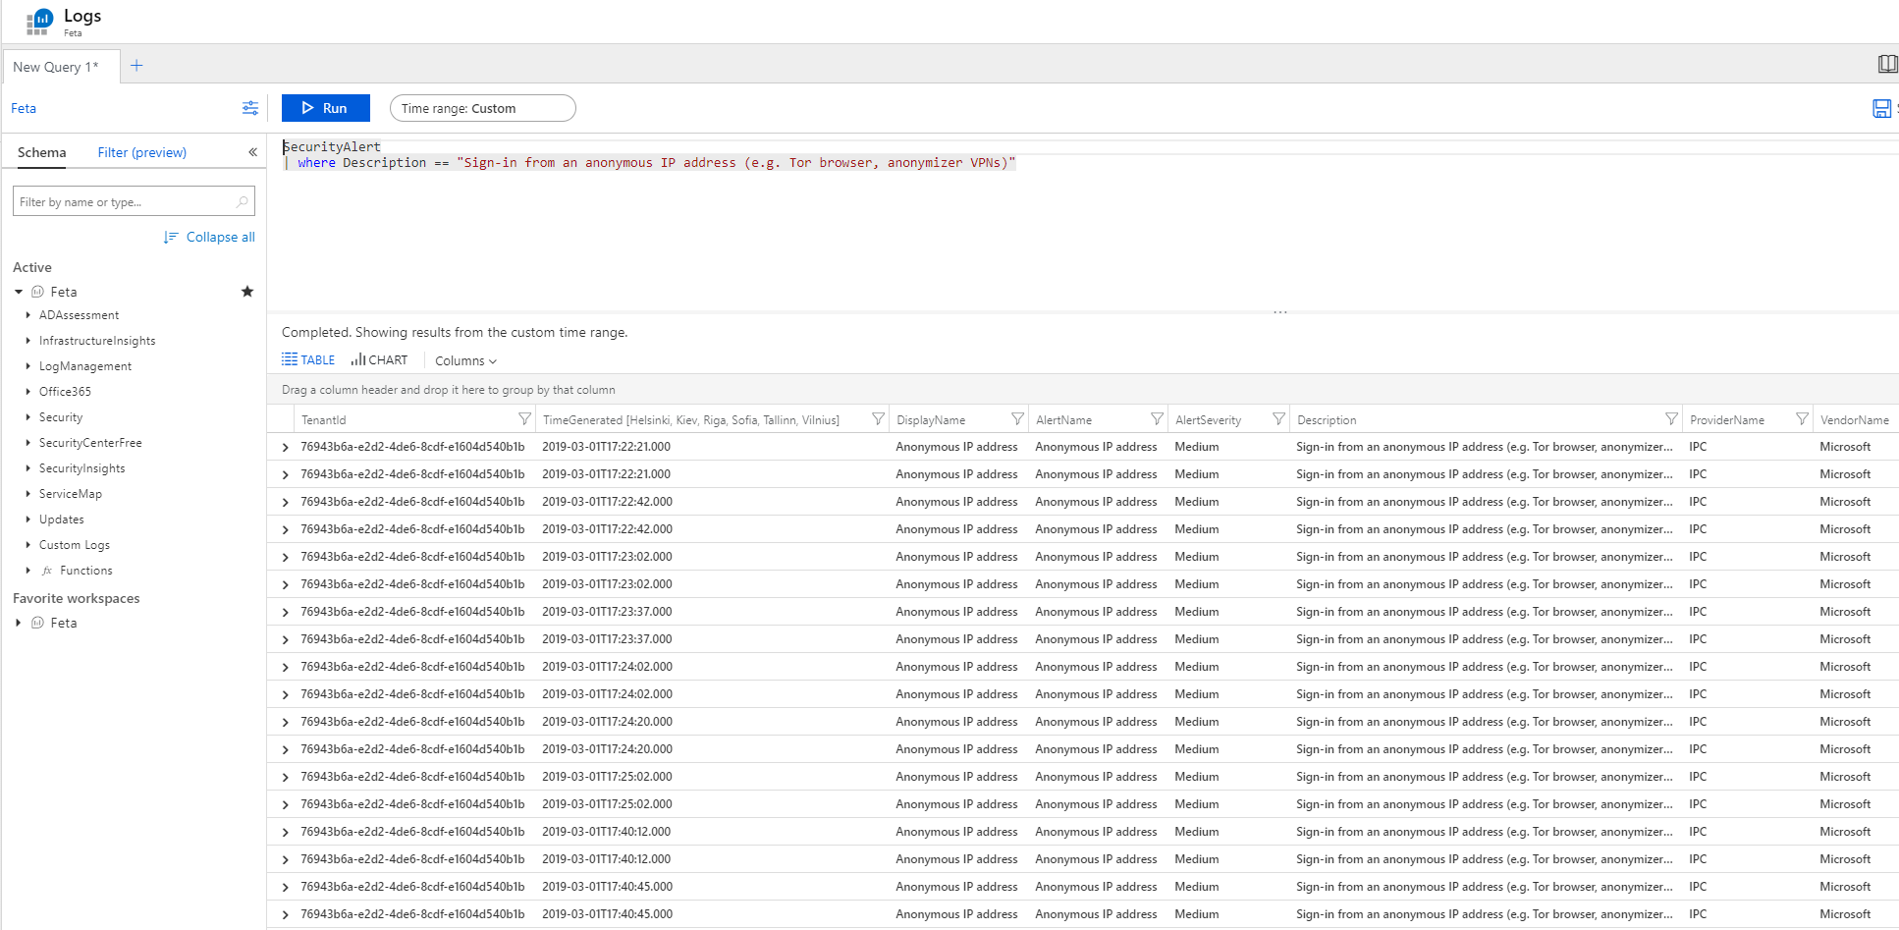Screen dimensions: 1899x930
Task: Expand the row with time 17:22:42.000 first occurrence
Action: [286, 502]
